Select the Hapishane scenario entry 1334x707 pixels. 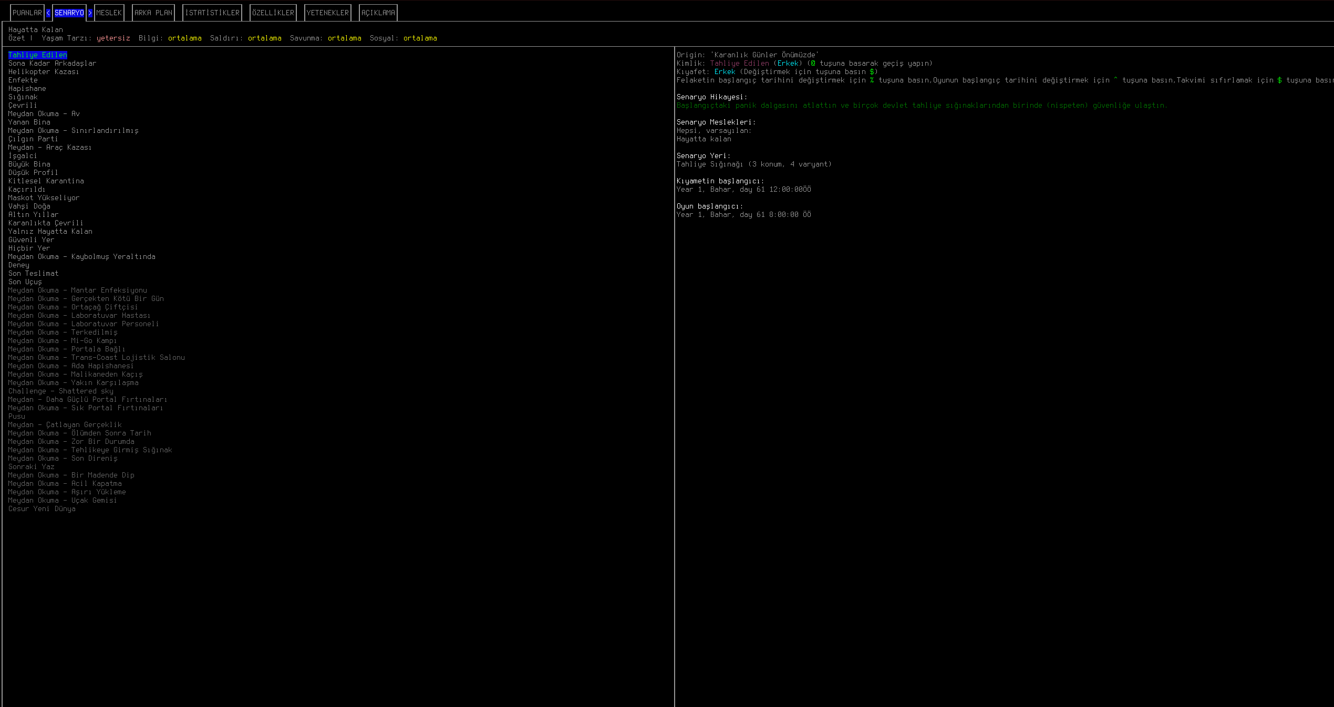[27, 88]
